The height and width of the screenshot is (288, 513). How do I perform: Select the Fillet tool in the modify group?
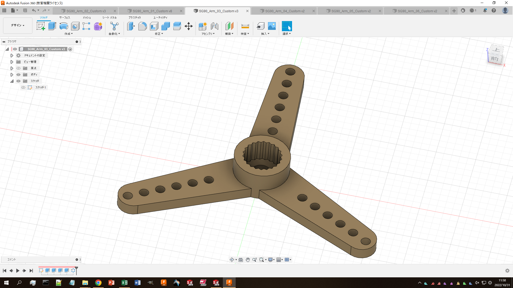coord(142,26)
